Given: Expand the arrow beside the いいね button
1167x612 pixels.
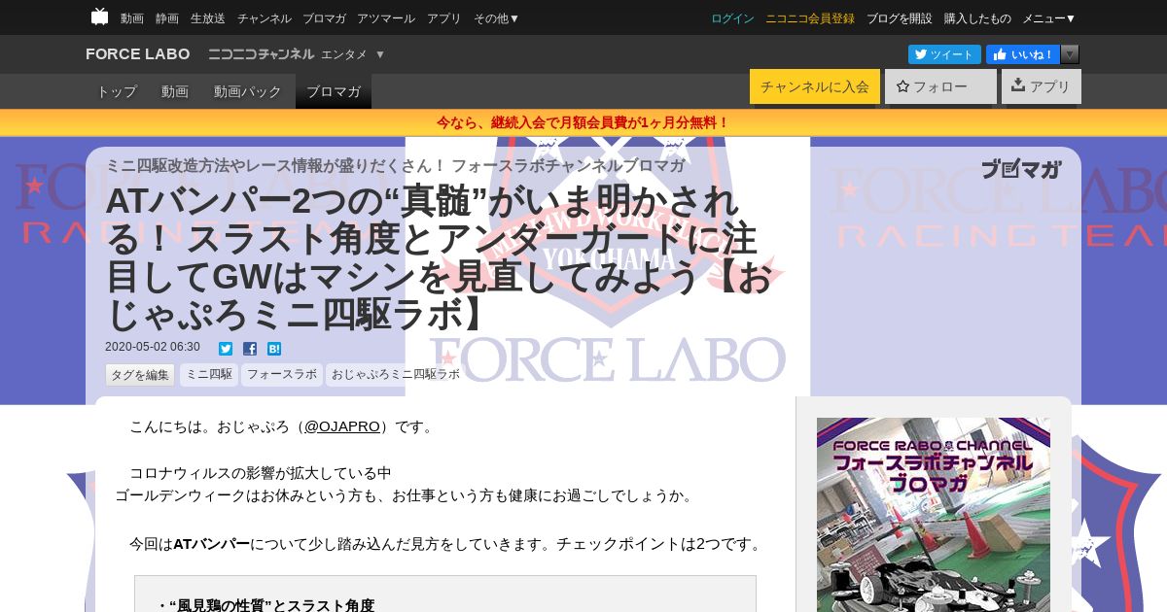Looking at the screenshot, I should point(1070,54).
